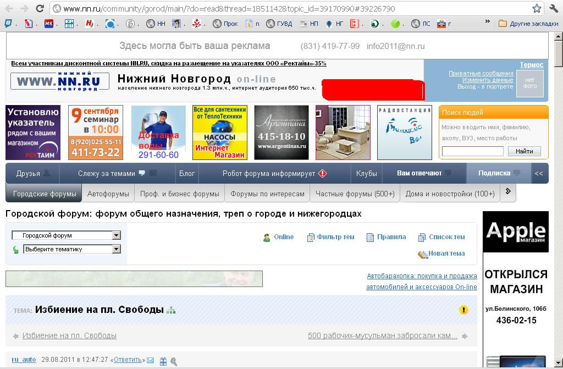
Task: Send a message to ru_auto via envelope icon
Action: coord(151,360)
